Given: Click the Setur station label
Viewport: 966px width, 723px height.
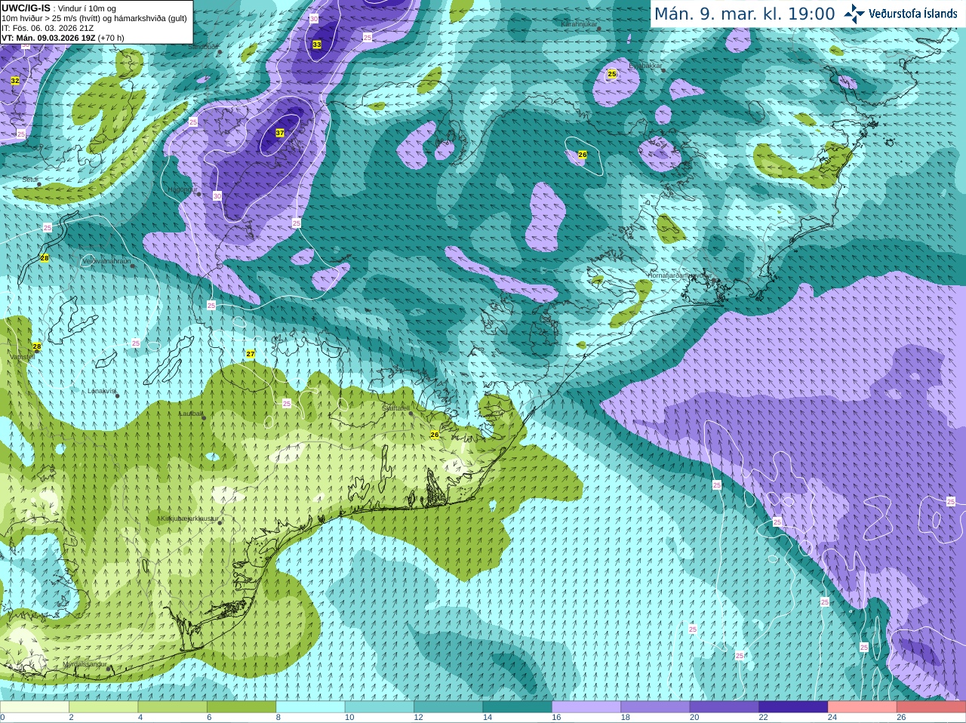Looking at the screenshot, I should (30, 180).
